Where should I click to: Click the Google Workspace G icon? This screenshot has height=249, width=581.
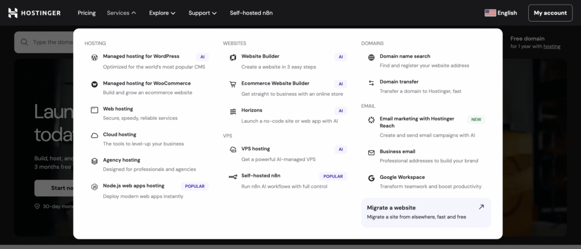pos(371,178)
